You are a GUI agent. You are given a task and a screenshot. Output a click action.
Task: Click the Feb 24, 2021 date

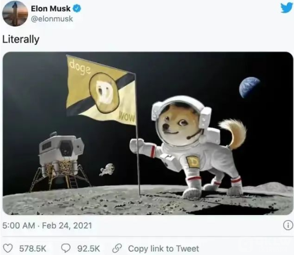(x=67, y=225)
